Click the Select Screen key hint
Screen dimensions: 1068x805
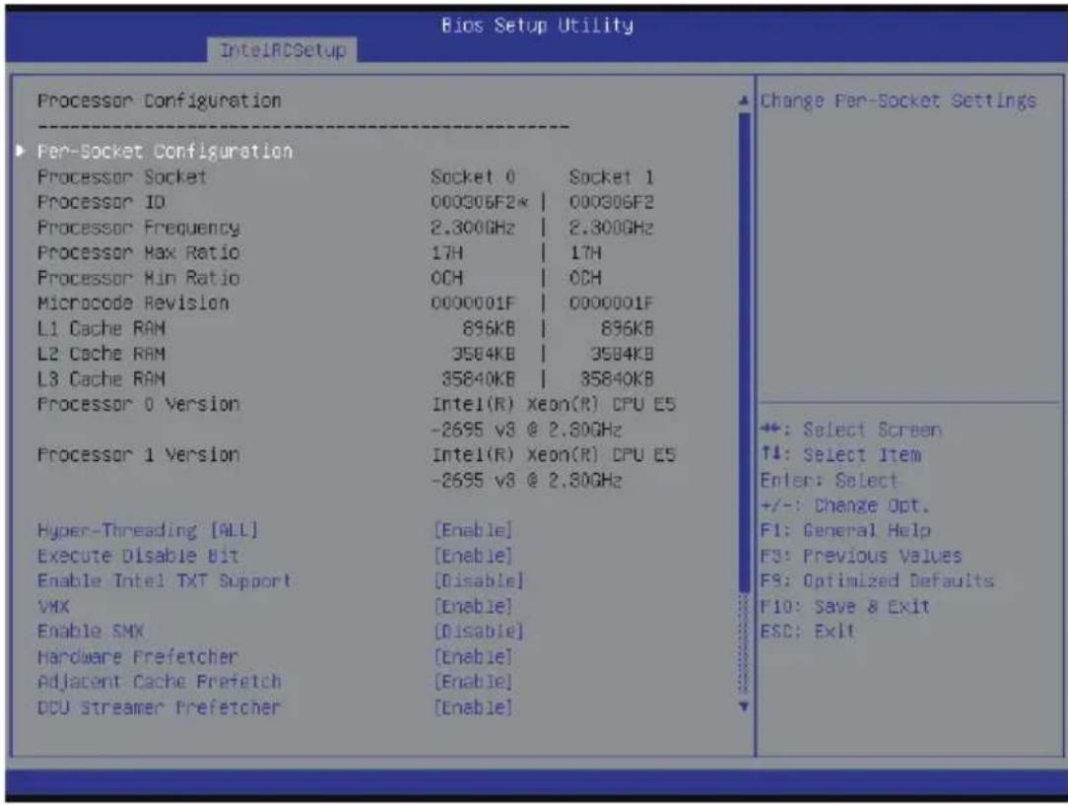pyautogui.click(x=850, y=430)
